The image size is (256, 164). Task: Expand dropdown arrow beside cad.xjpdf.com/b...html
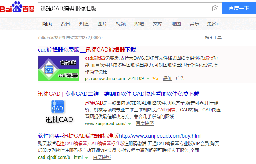[87, 158]
